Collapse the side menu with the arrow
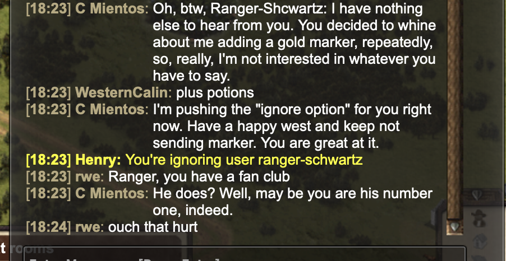This screenshot has height=261, width=506. point(477,195)
